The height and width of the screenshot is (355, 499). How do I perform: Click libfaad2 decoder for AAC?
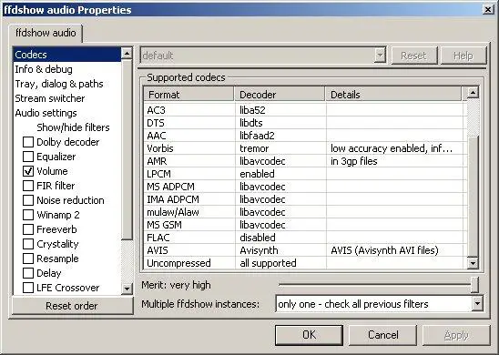pos(257,136)
